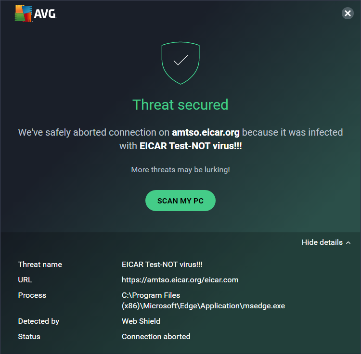Viewport: 361px width, 354px height.
Task: Click the AVG logo
Action: [36, 14]
